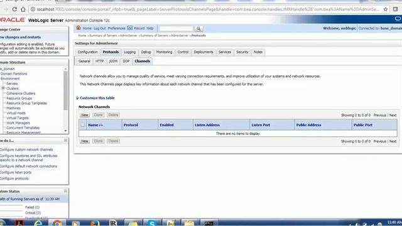Click the console search input field
Image resolution: width=402 pixels, height=226 pixels.
[x=176, y=28]
